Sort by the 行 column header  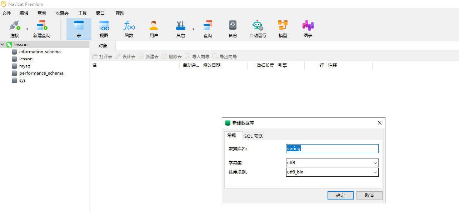click(315, 65)
